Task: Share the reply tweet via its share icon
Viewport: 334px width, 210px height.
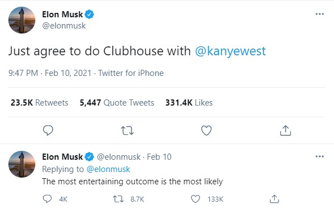Action: pyautogui.click(x=274, y=199)
